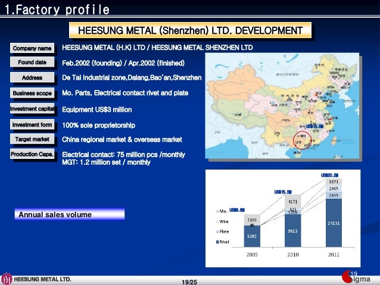Click the HEESUNG METAL (Shenzhen) LTD. DEVELOPMENT title
The height and width of the screenshot is (285, 380).
[190, 30]
